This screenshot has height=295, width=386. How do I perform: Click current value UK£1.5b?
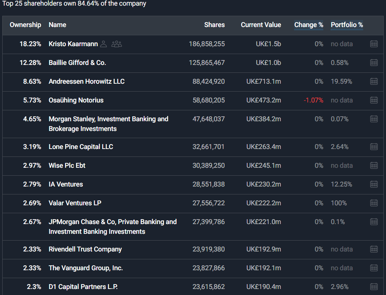pyautogui.click(x=268, y=44)
